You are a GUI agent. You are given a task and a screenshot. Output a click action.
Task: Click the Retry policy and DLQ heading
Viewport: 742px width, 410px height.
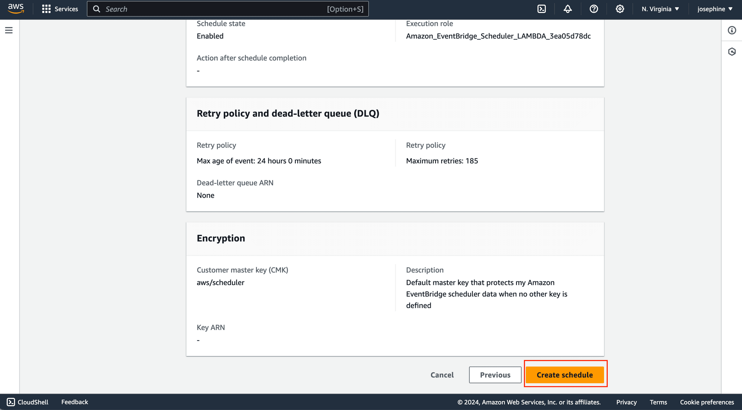pos(288,114)
